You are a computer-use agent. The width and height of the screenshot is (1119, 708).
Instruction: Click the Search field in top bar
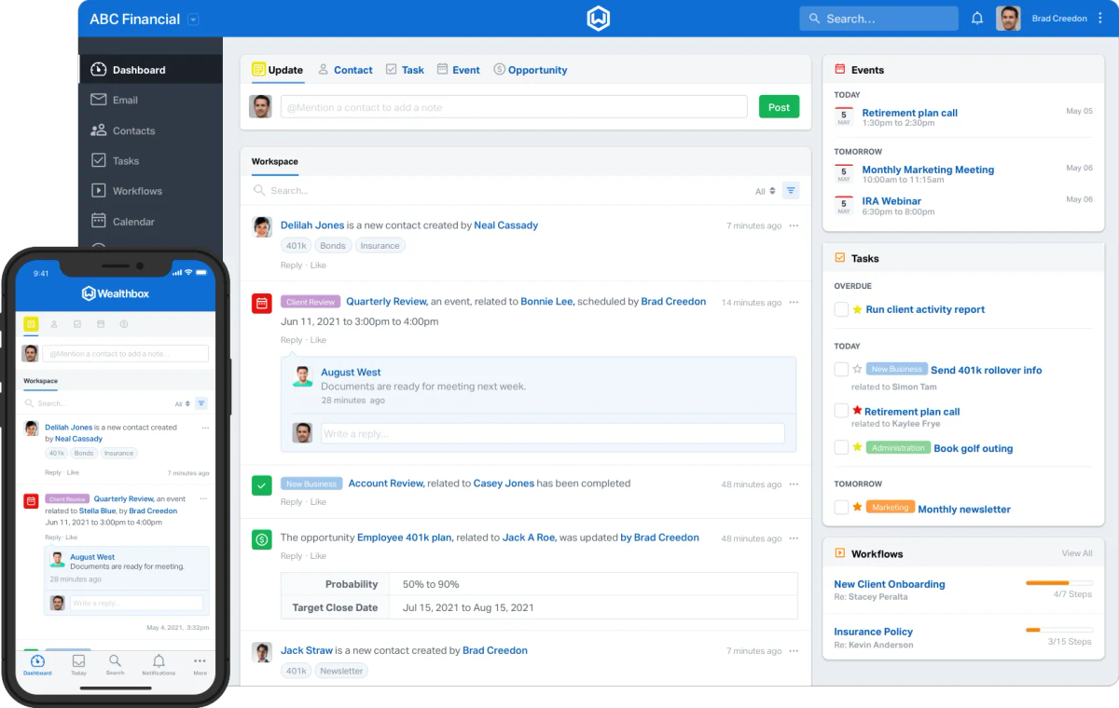point(878,19)
